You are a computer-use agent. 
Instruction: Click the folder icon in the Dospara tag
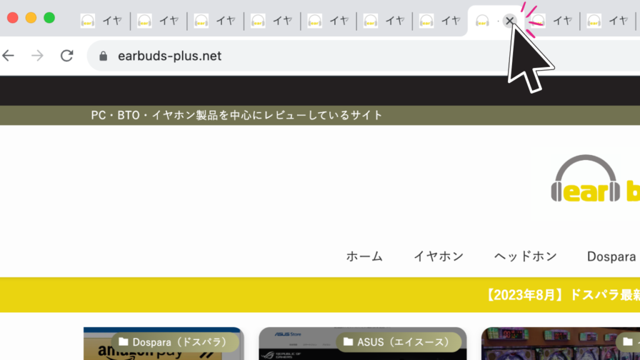tap(123, 342)
